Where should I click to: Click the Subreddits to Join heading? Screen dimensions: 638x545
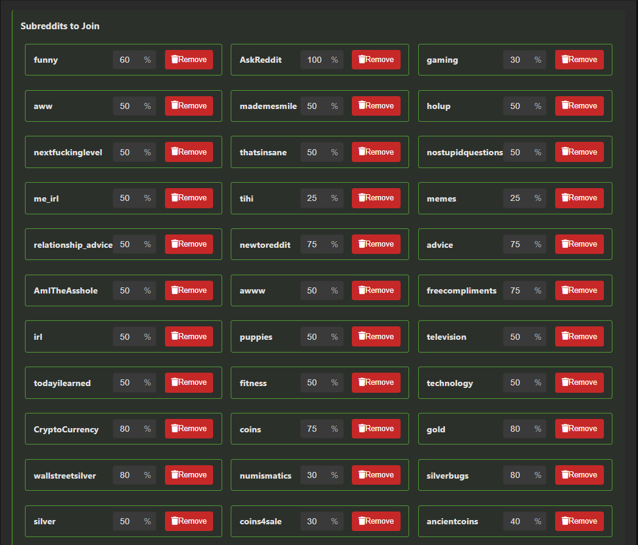pyautogui.click(x=60, y=26)
